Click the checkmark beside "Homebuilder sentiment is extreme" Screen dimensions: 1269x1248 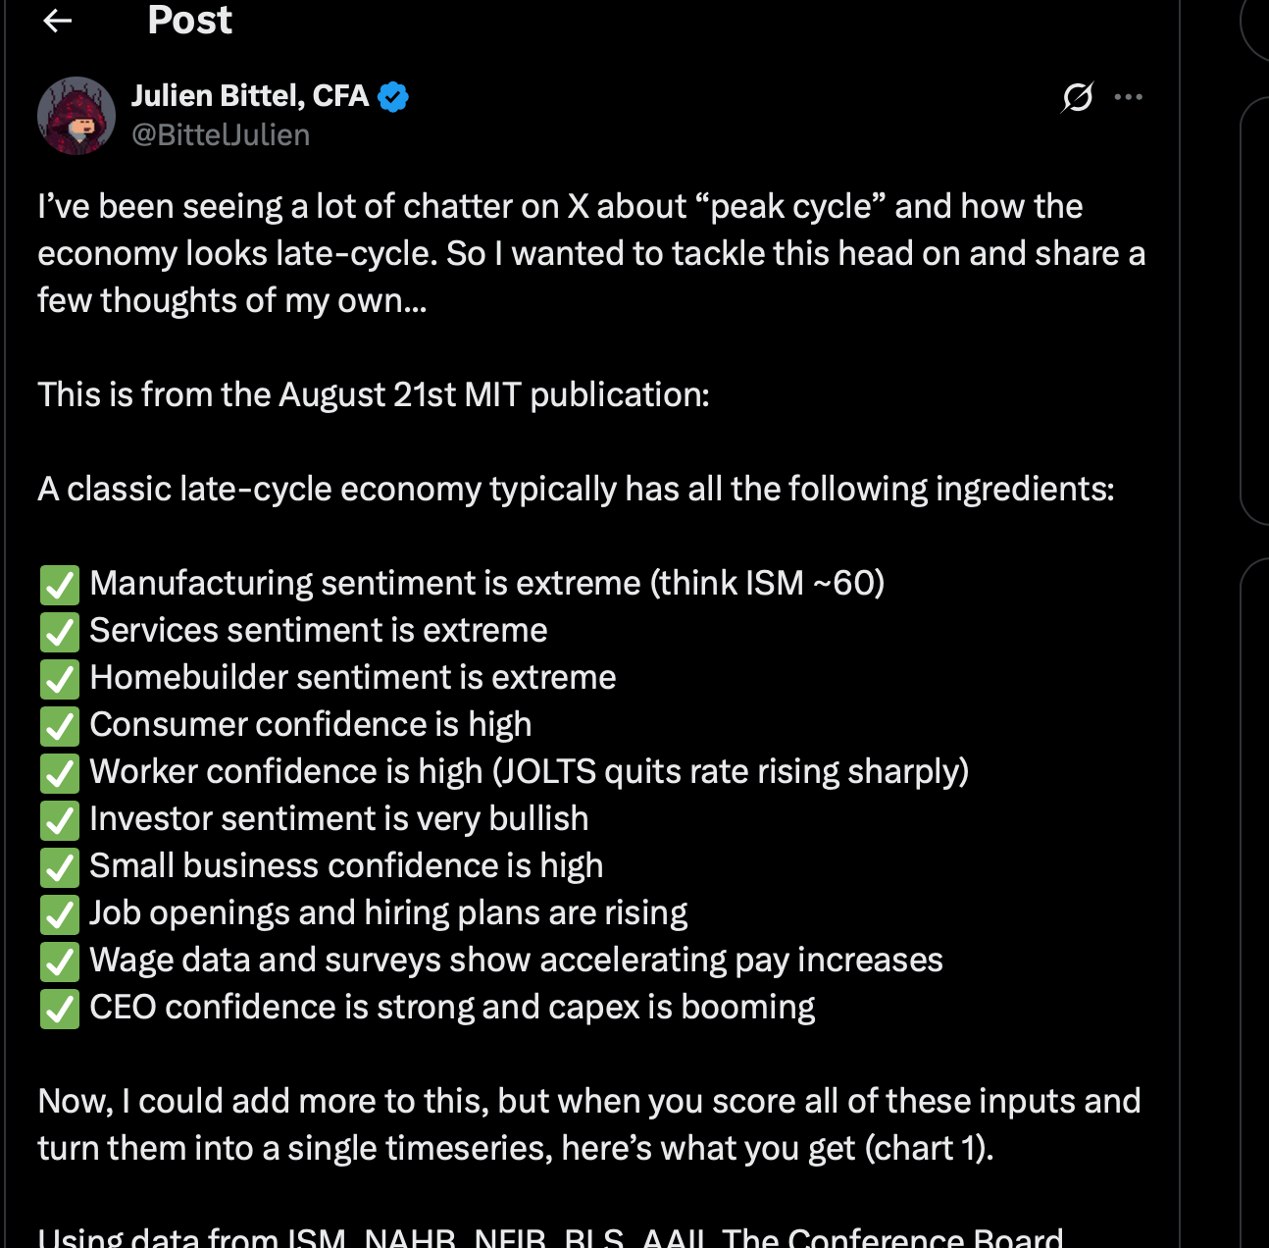[x=60, y=679]
